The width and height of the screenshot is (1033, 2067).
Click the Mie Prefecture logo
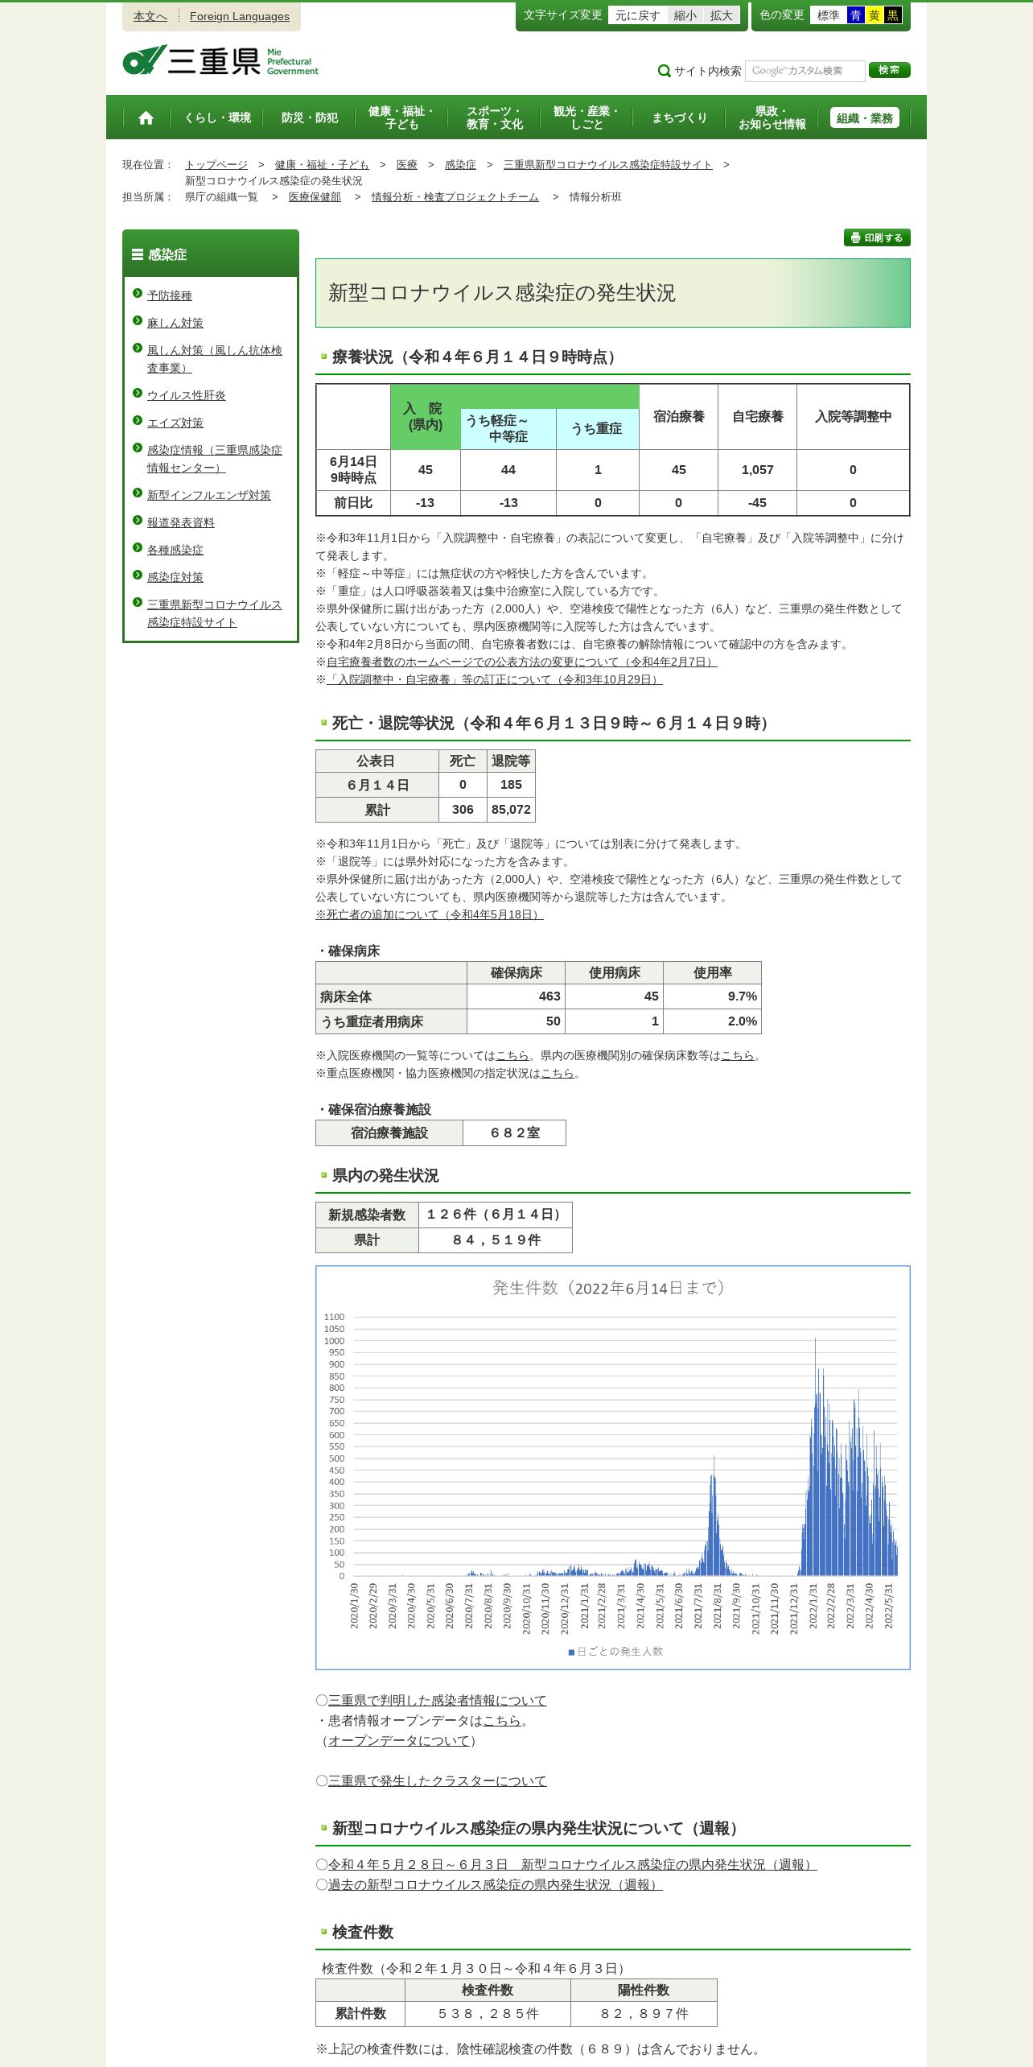[x=220, y=60]
